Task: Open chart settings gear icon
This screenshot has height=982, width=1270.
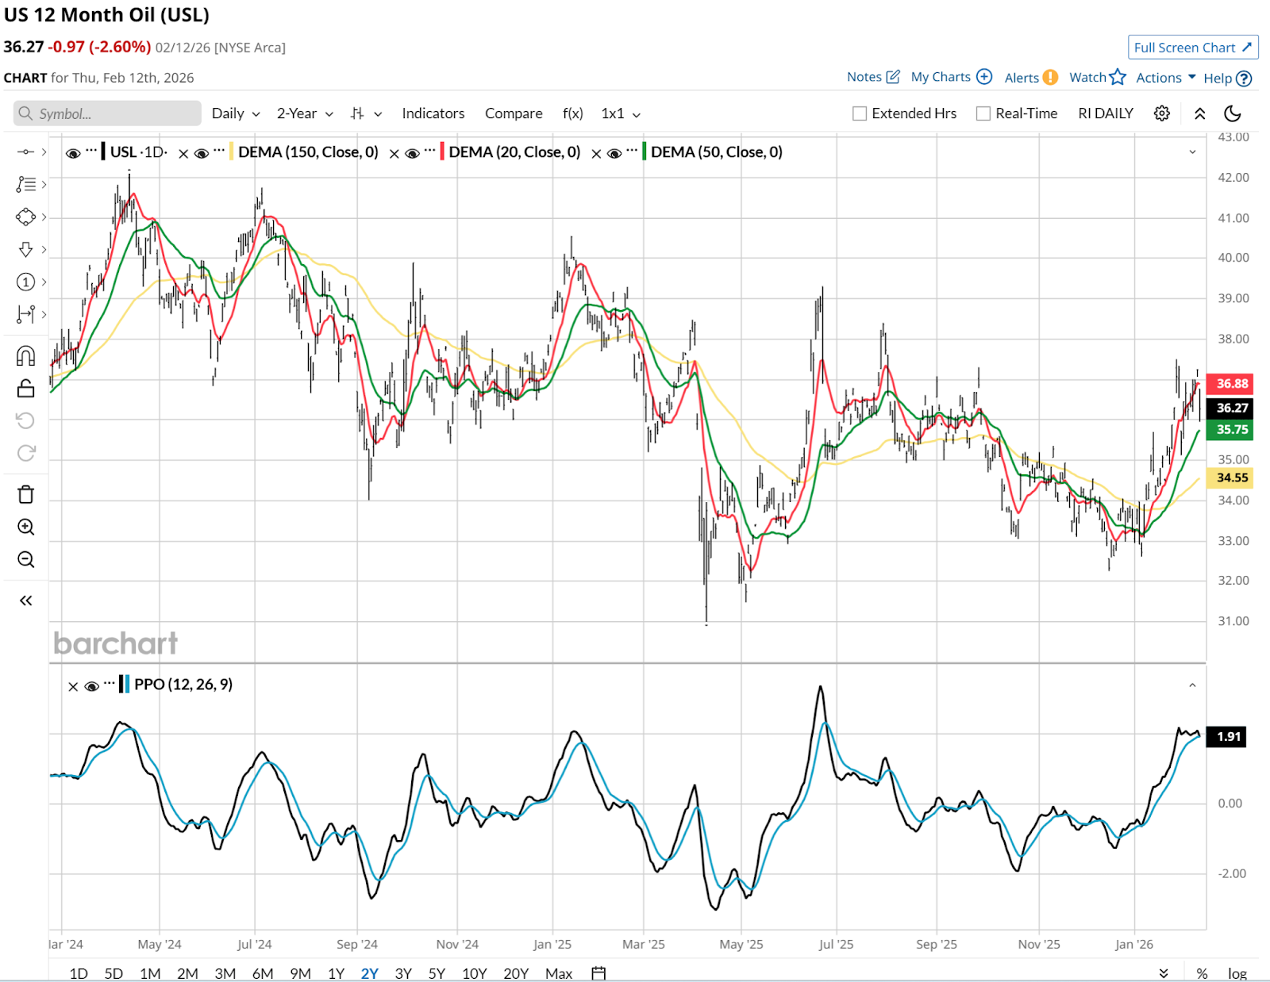Action: (x=1161, y=113)
